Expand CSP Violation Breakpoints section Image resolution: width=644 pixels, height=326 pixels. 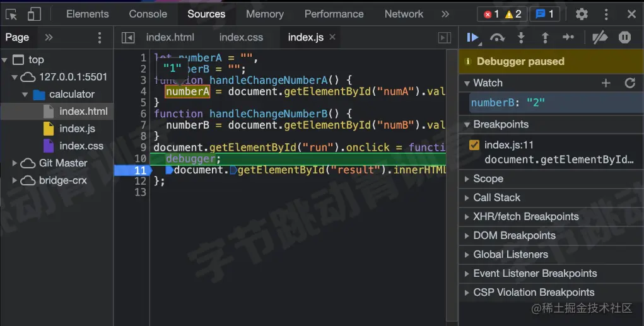[467, 293]
